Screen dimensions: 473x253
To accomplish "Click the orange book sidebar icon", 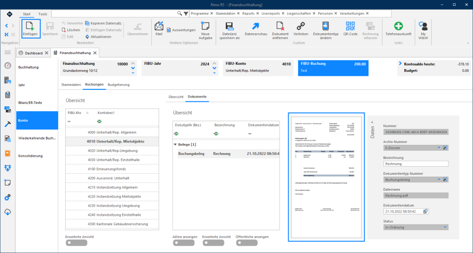I will (x=8, y=154).
